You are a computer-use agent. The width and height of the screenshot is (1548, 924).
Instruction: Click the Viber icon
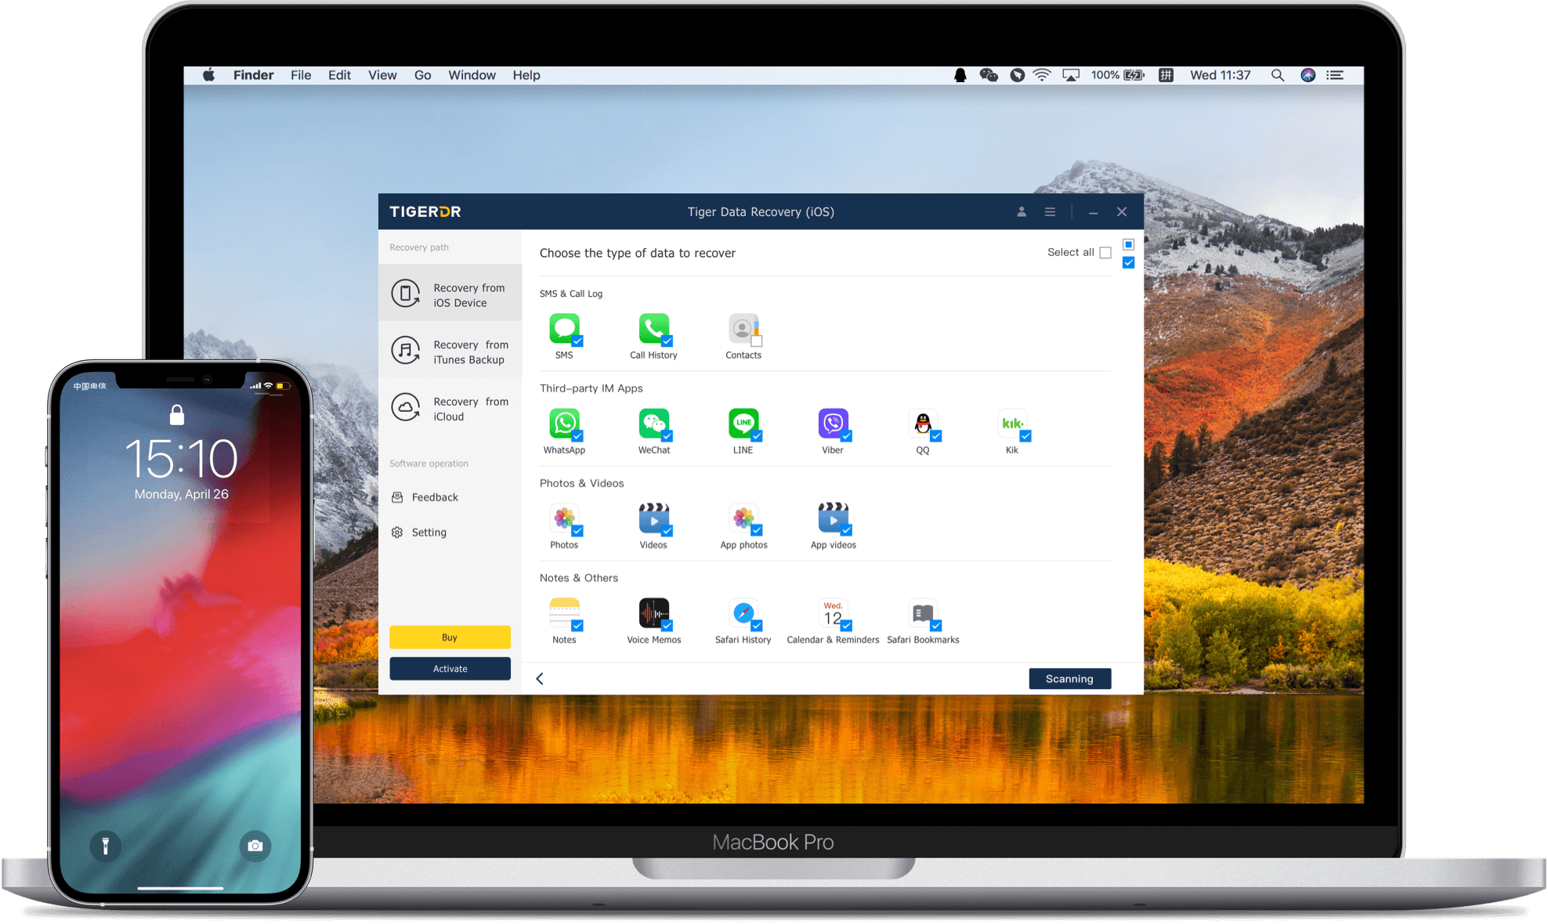click(833, 424)
